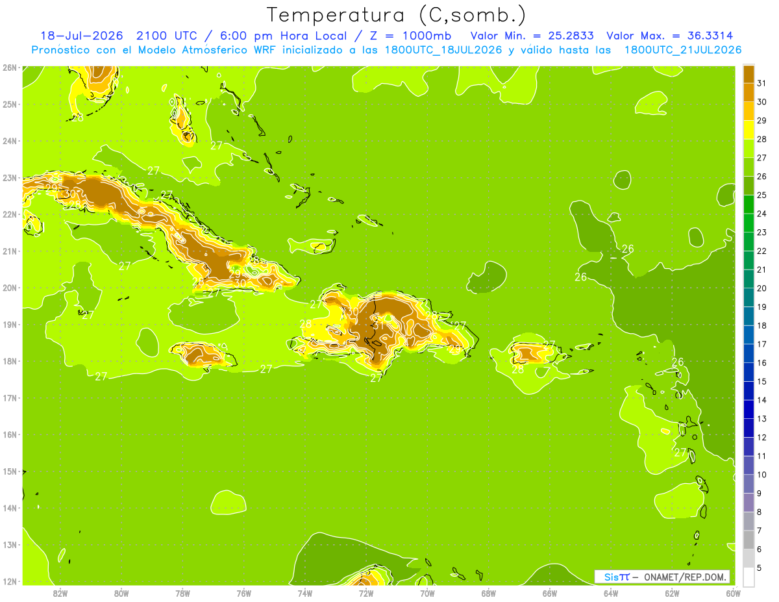Click the color bar segment between 26 and 27
779x602 pixels.
(748, 166)
